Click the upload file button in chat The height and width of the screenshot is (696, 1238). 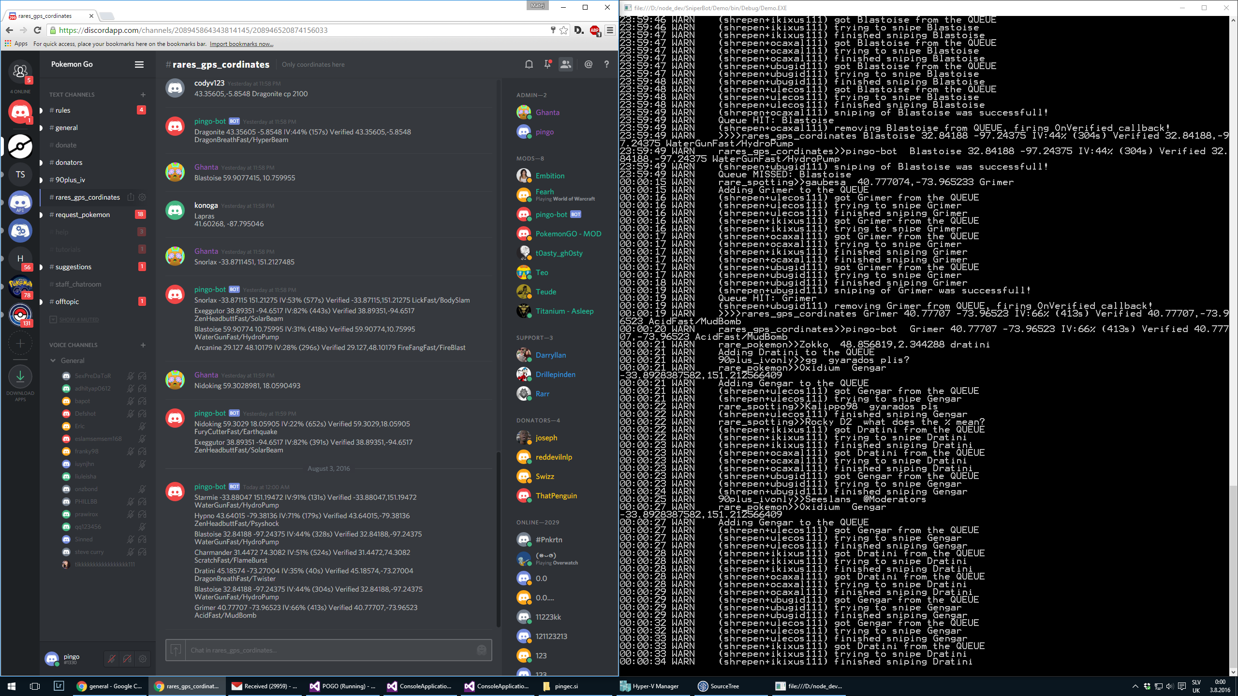pyautogui.click(x=176, y=650)
